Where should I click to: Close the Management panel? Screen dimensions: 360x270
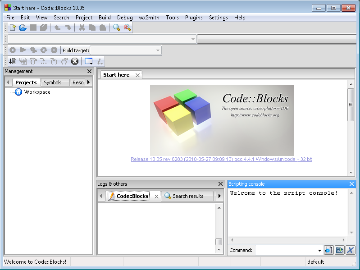[90, 71]
